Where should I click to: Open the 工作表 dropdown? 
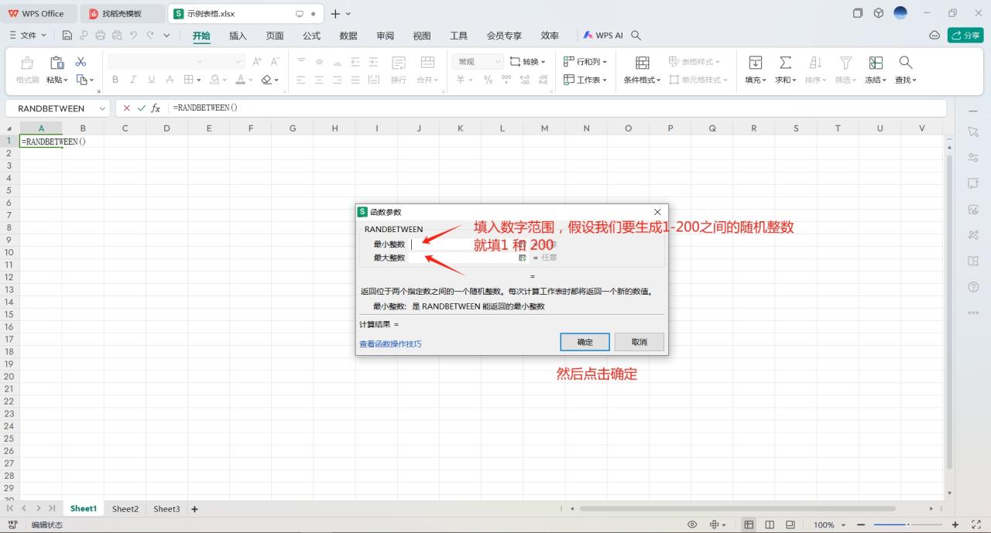(585, 80)
